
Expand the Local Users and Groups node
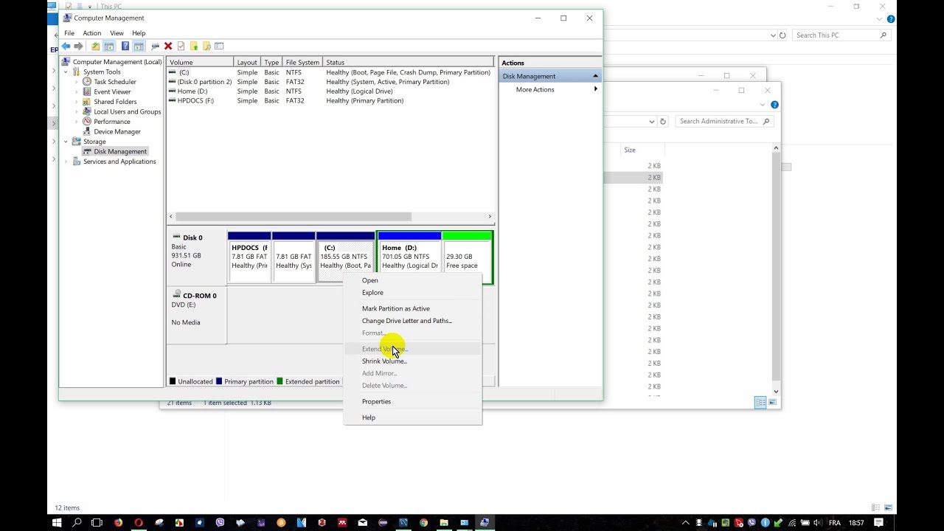[x=77, y=112]
